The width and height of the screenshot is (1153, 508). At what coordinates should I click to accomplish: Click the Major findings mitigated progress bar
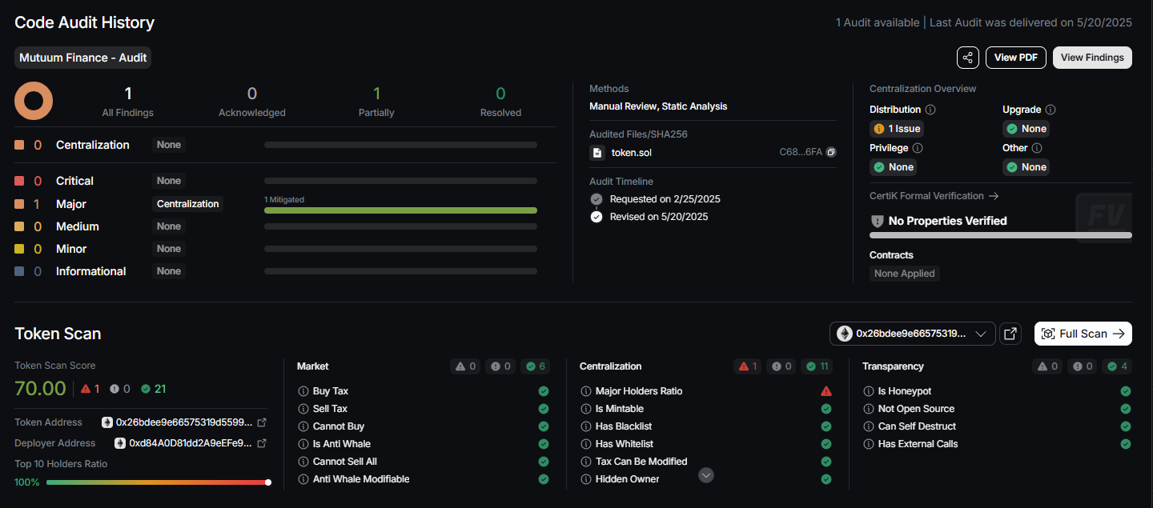[400, 210]
